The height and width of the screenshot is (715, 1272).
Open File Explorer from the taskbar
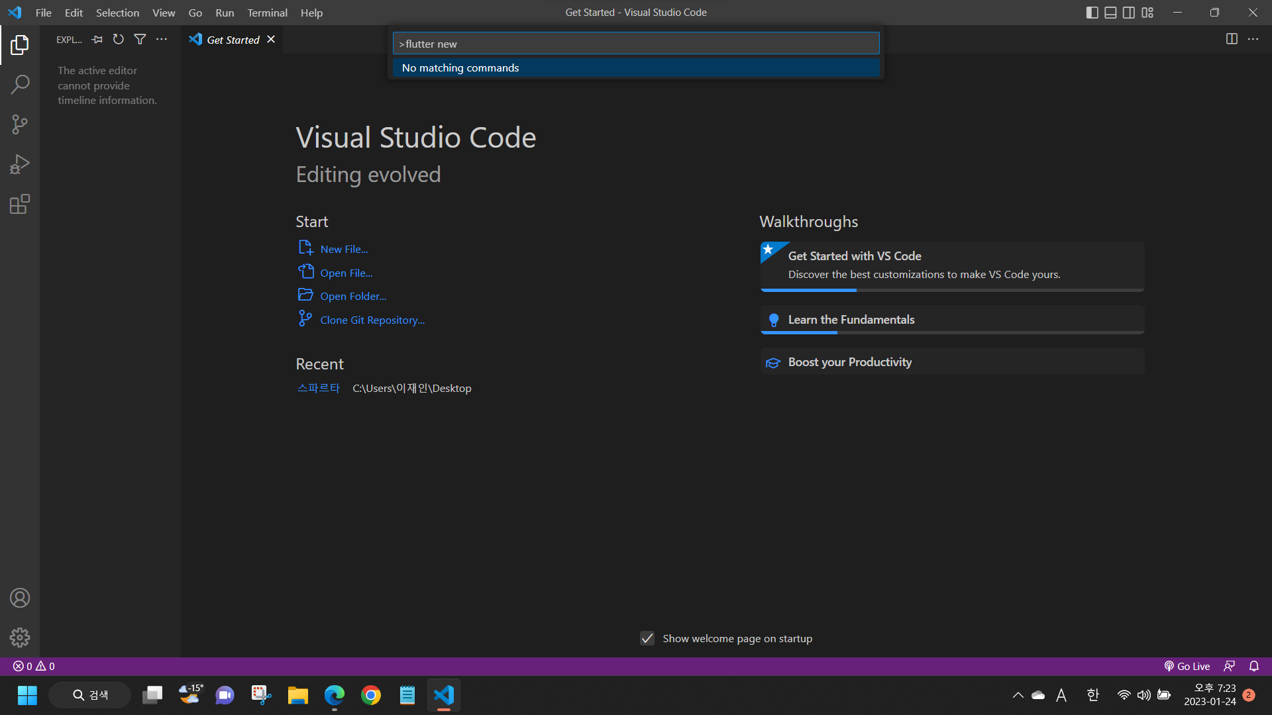pos(298,695)
